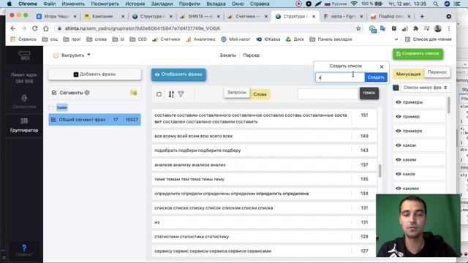
Task: Check the select-all box above the word list
Action: click(x=159, y=94)
